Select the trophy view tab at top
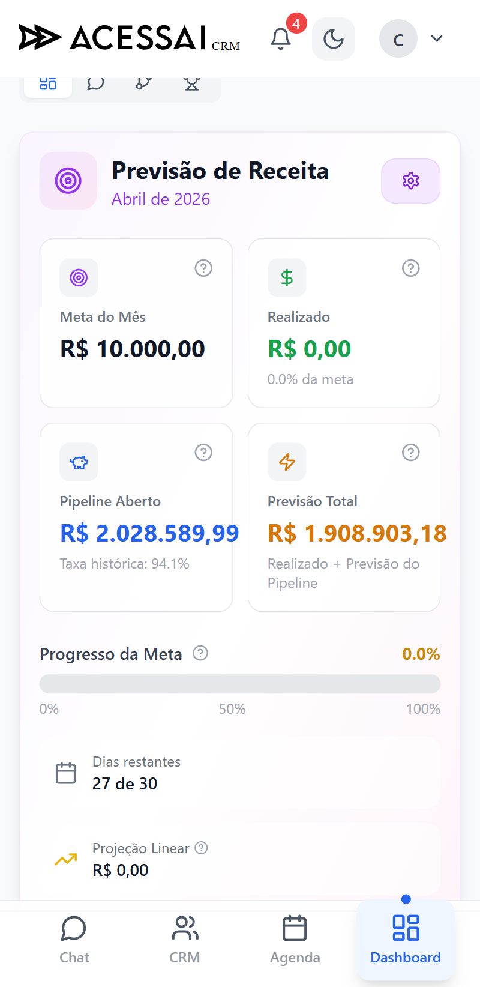Viewport: 480px width, 987px height. tap(192, 84)
